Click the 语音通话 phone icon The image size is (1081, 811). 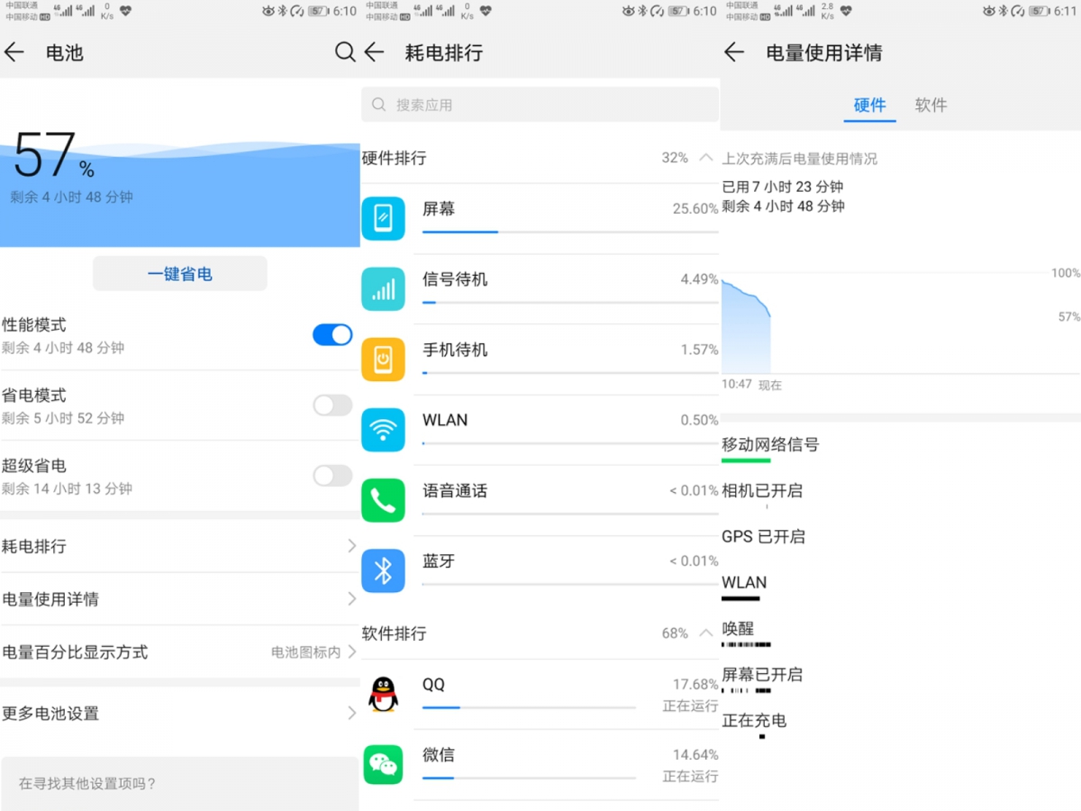tap(383, 500)
